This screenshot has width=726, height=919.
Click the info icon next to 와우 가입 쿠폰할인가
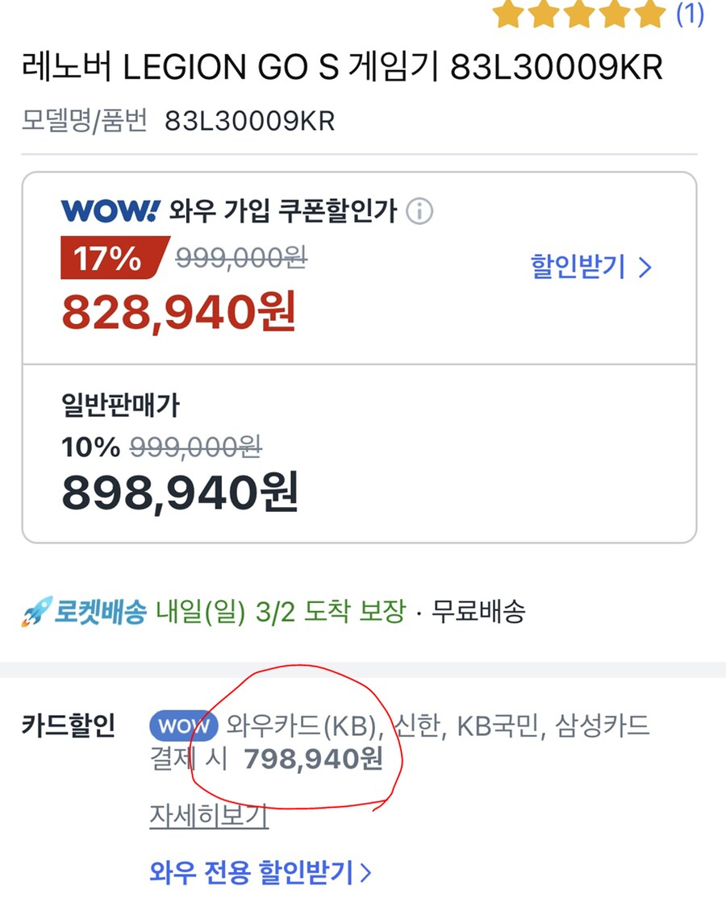(418, 210)
